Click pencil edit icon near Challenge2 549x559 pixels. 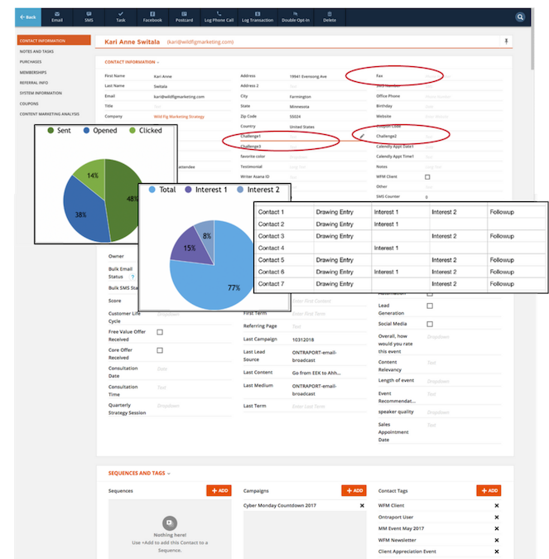tap(362, 136)
